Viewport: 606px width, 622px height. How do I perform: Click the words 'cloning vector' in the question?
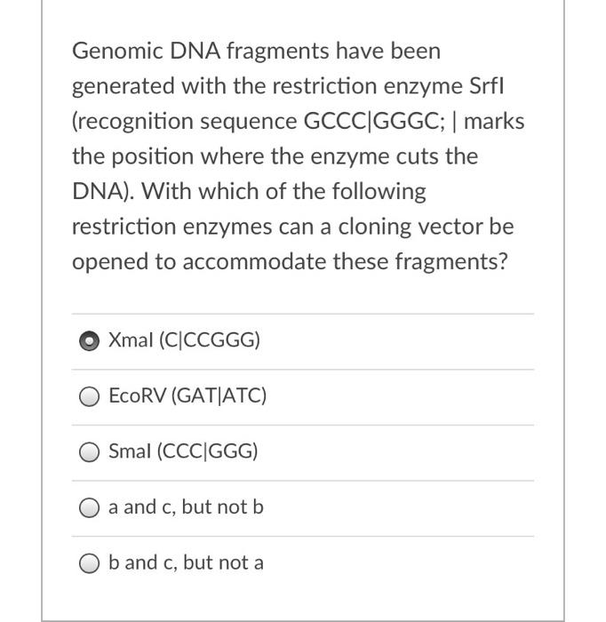[x=411, y=227]
